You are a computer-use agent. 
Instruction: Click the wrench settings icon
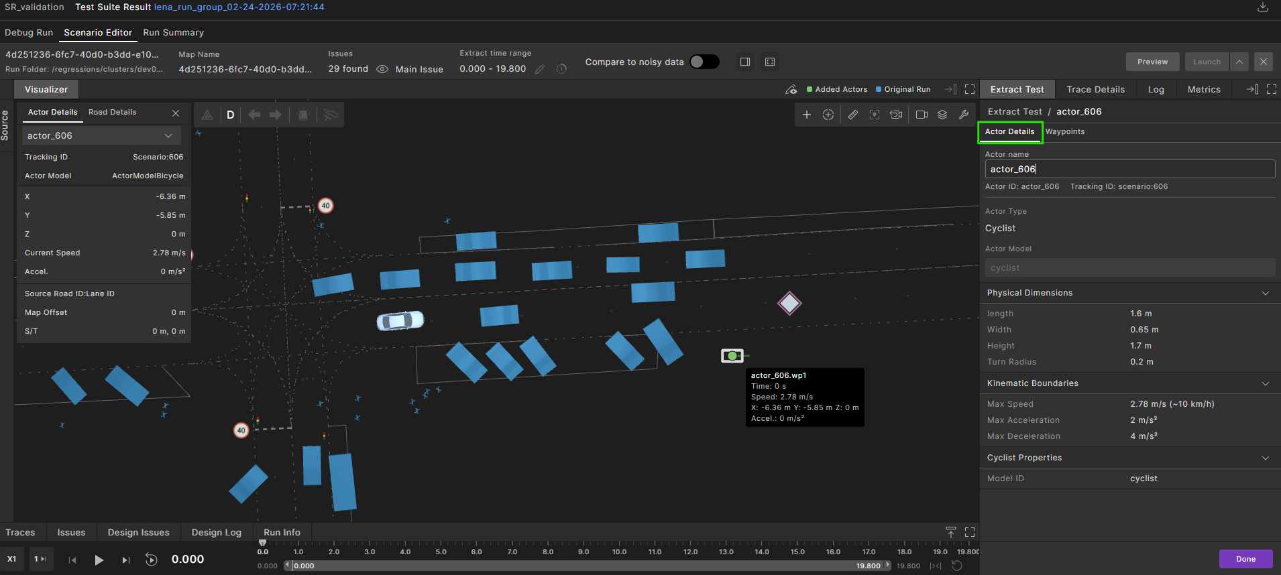click(x=964, y=115)
